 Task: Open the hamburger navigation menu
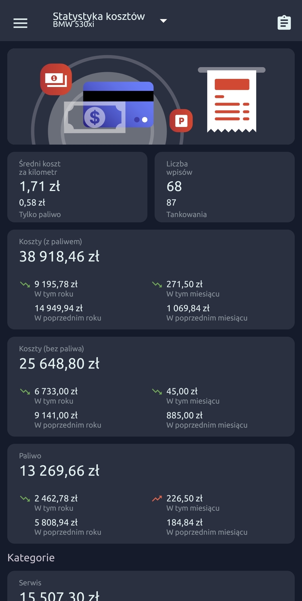tap(20, 23)
